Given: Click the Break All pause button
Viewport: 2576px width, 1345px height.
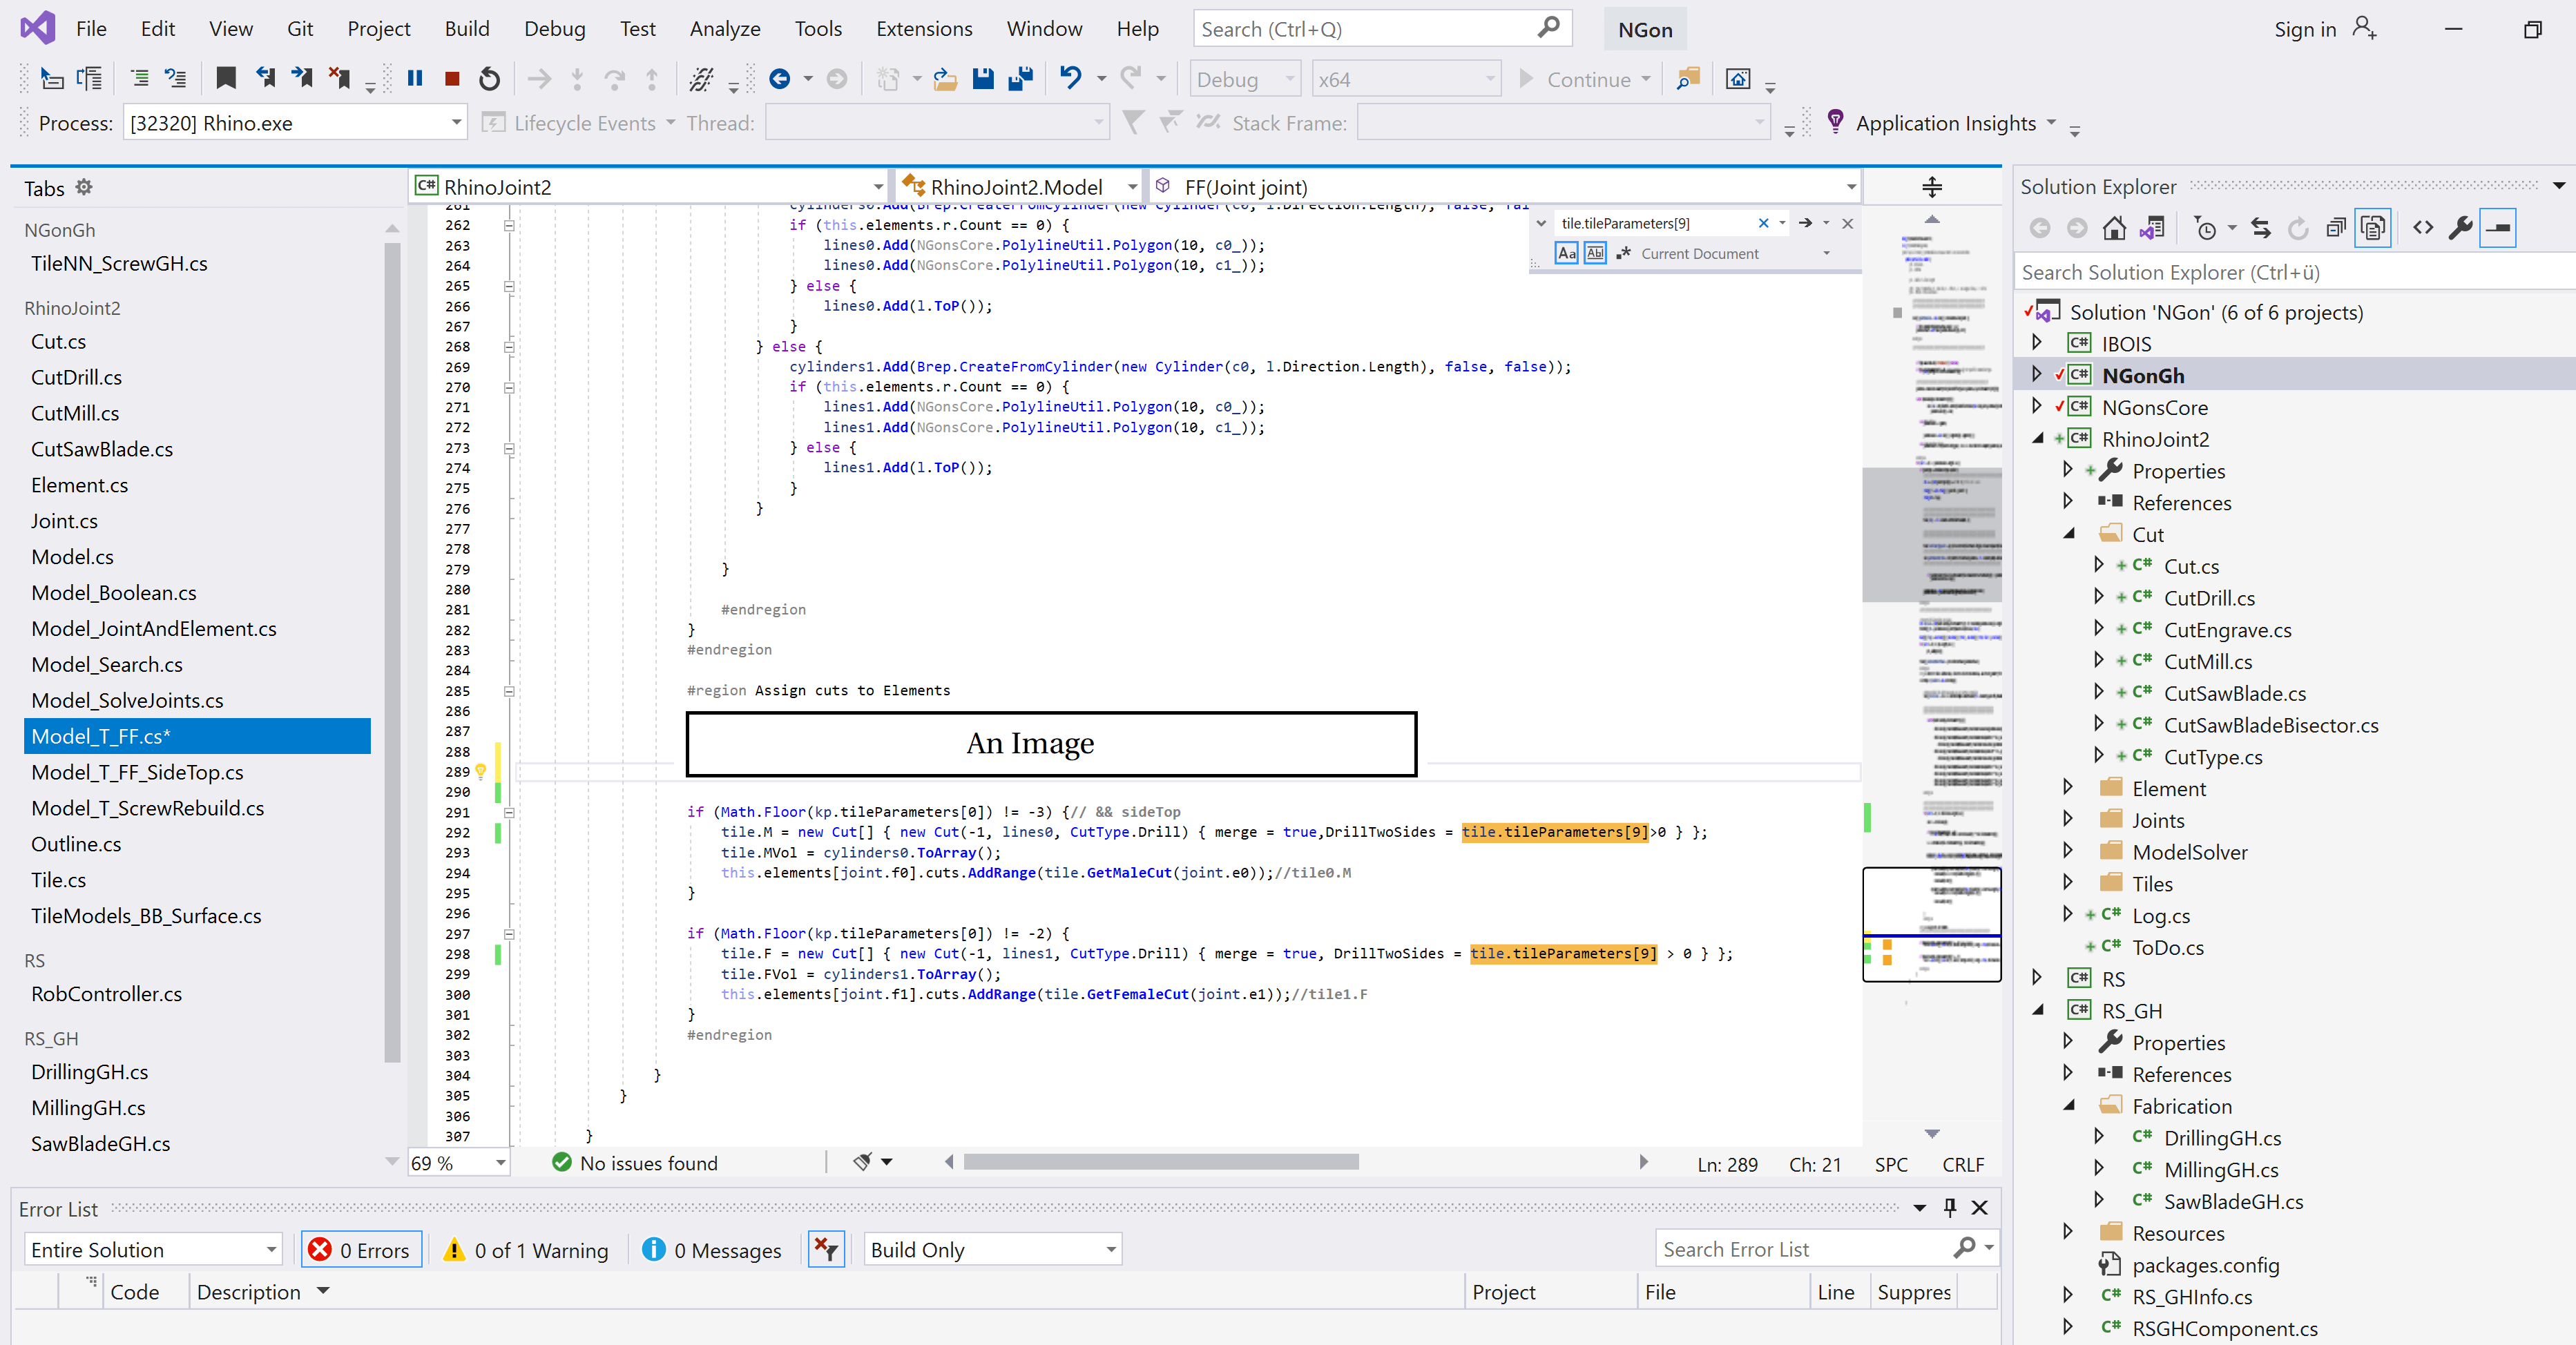Looking at the screenshot, I should pyautogui.click(x=415, y=78).
